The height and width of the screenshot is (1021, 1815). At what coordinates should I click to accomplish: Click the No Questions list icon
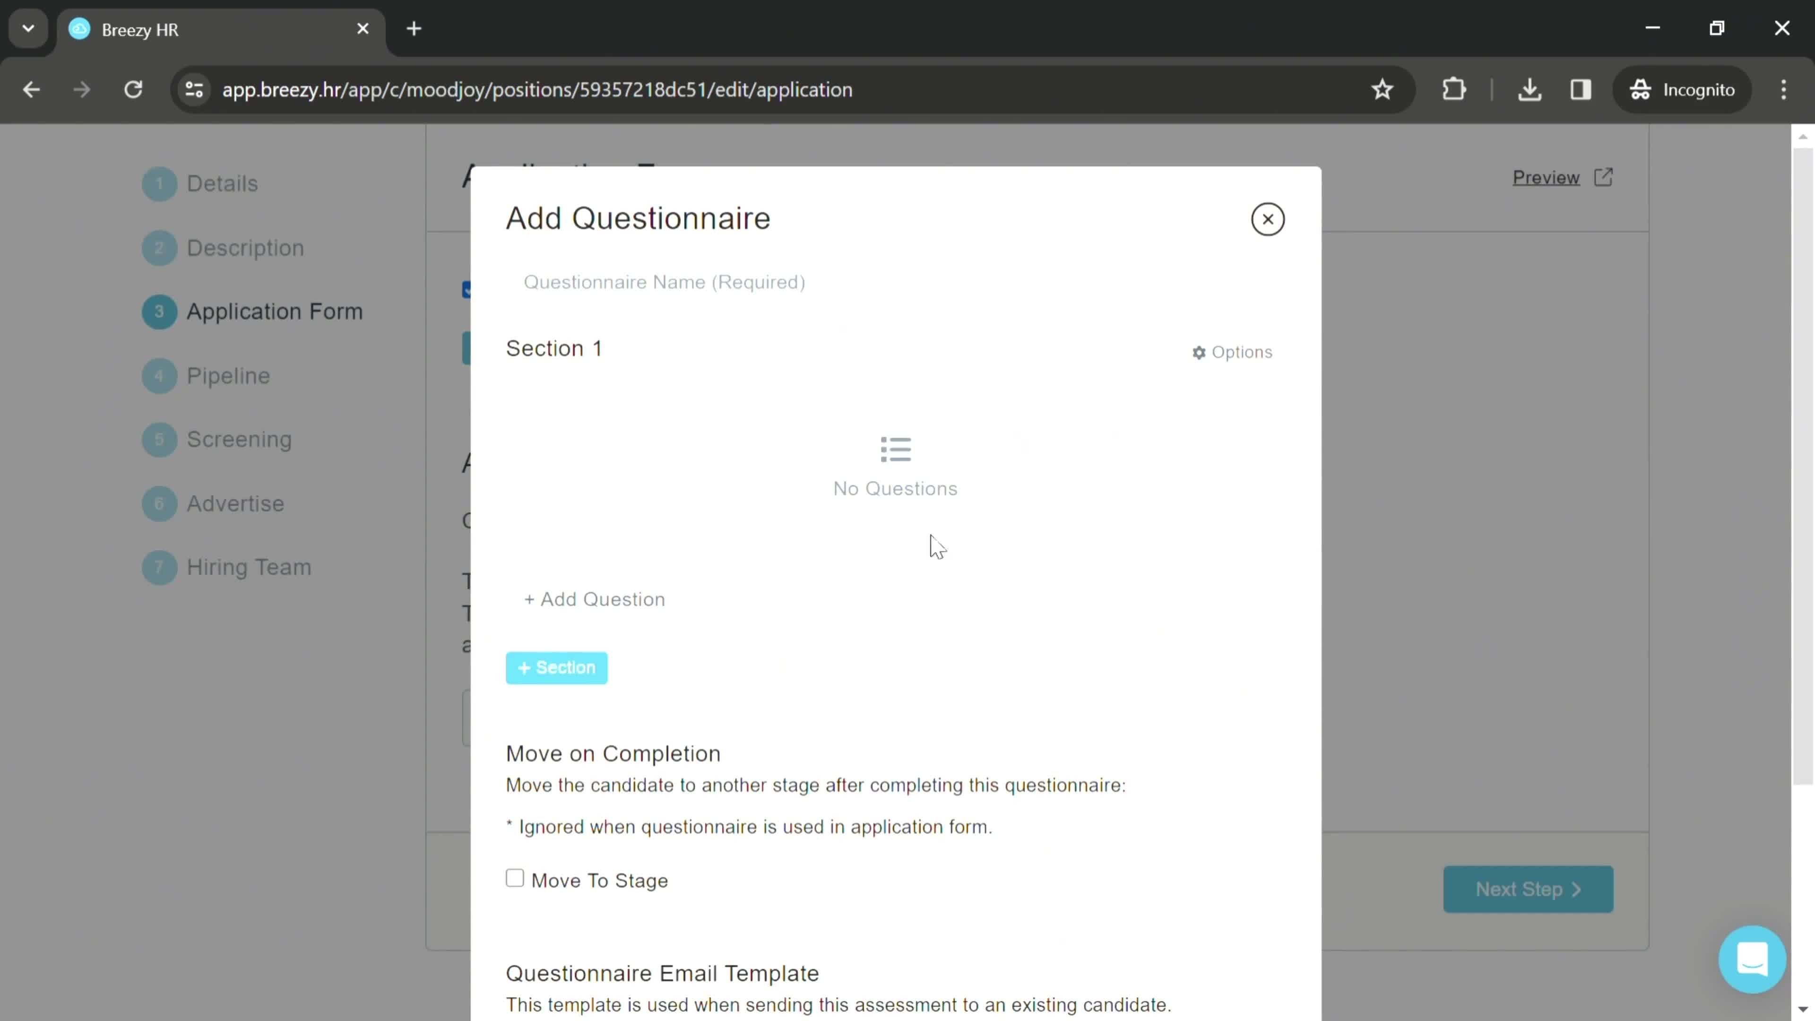[896, 449]
